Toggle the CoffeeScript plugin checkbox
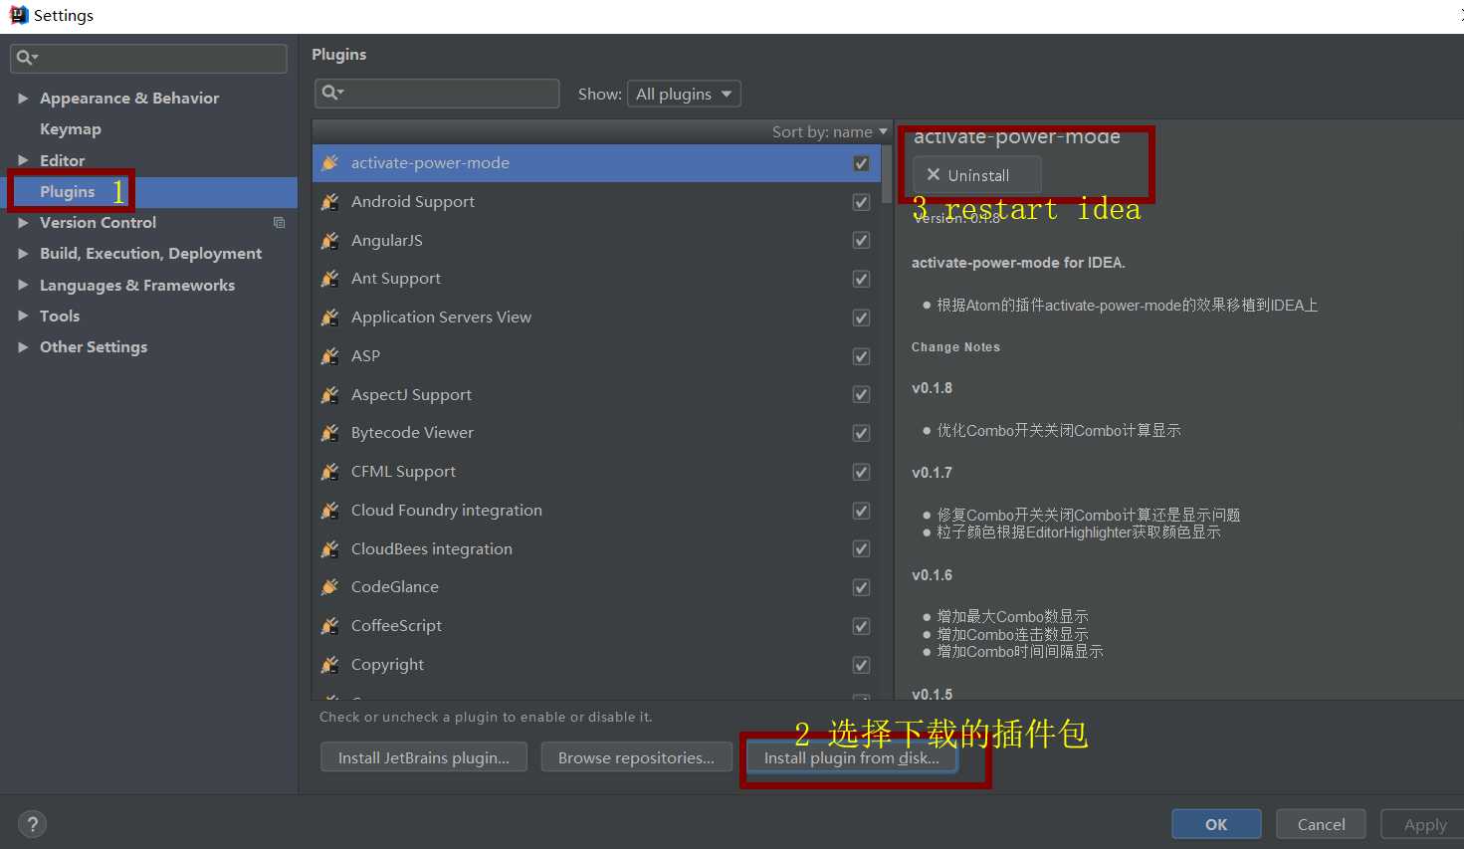The image size is (1464, 849). click(x=861, y=626)
